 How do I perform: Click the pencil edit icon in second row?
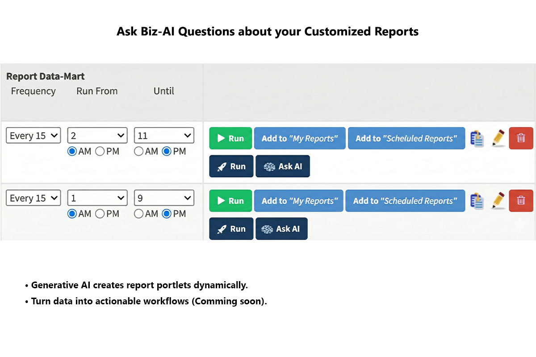tap(498, 201)
